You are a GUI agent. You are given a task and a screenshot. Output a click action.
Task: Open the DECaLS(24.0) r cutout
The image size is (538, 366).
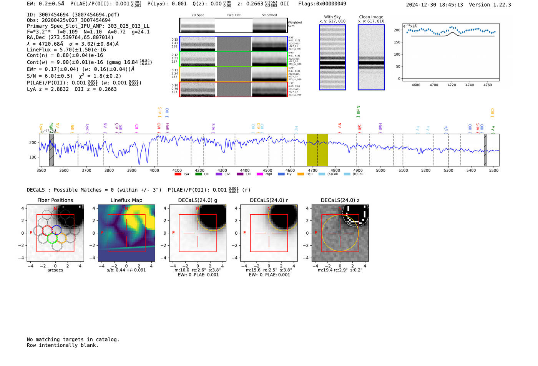[269, 233]
